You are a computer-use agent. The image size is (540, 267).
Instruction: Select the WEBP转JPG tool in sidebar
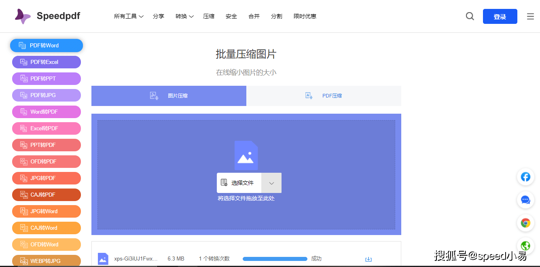(x=46, y=261)
